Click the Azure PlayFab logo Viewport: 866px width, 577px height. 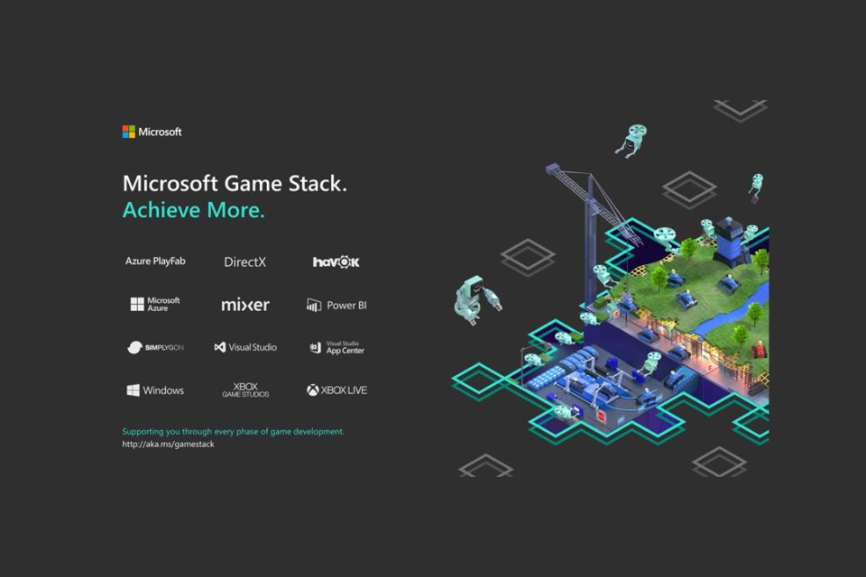point(155,261)
